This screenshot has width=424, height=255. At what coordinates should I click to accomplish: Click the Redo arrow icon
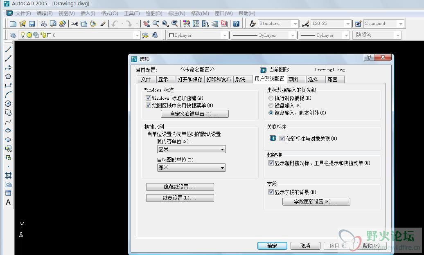pos(129,24)
